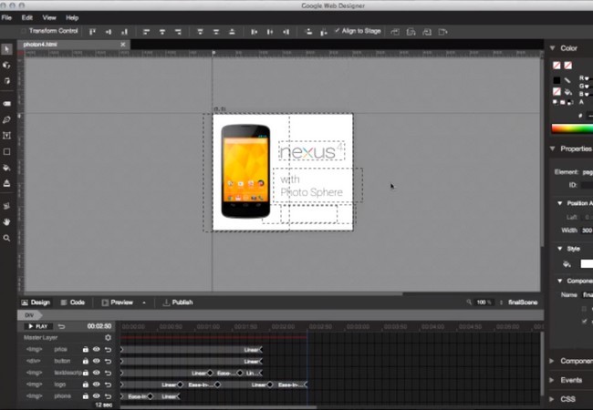Switch to the Code view tab
593x410 pixels.
tap(73, 302)
